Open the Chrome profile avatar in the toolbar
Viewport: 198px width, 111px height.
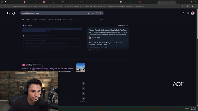click(192, 6)
